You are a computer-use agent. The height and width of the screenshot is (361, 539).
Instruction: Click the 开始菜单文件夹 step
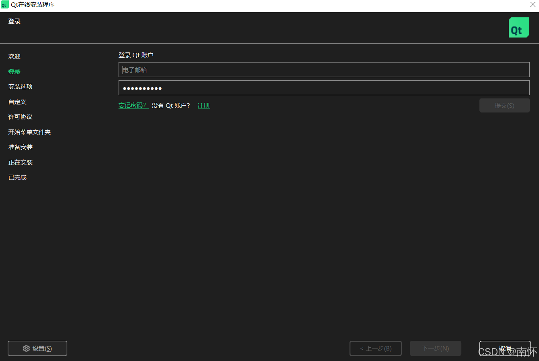click(x=29, y=132)
